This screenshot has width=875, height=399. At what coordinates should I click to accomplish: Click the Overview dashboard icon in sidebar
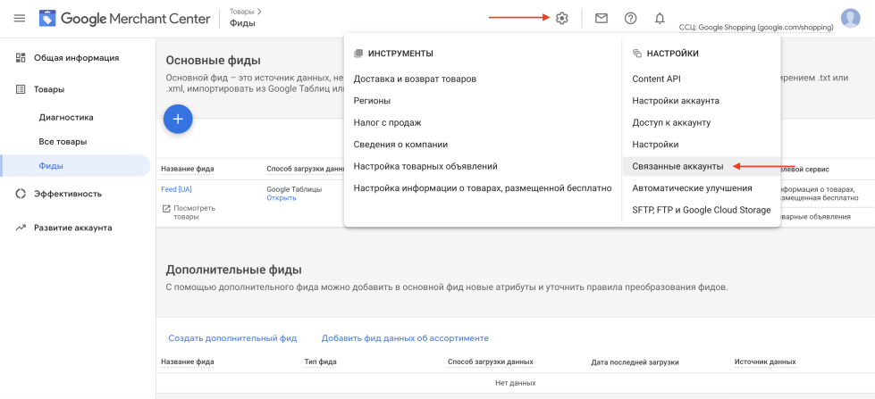21,57
